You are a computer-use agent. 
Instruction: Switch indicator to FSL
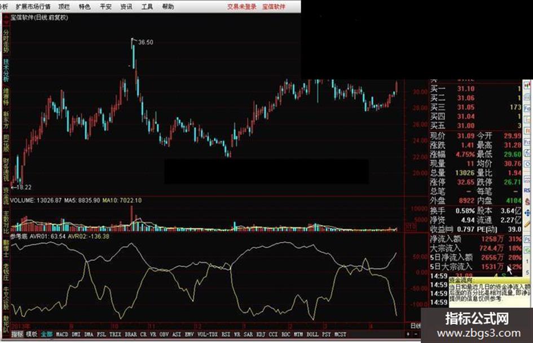(102, 334)
